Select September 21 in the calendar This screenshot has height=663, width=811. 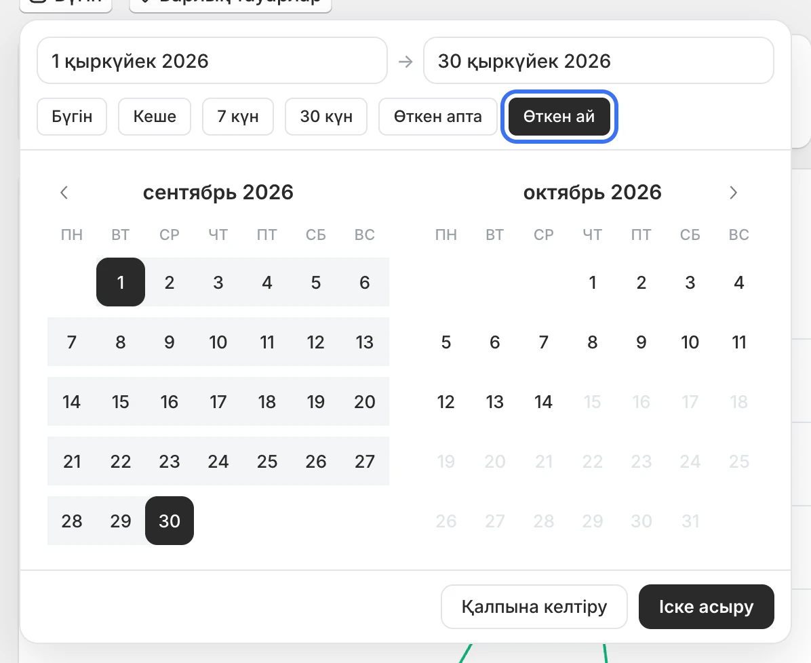(x=72, y=461)
